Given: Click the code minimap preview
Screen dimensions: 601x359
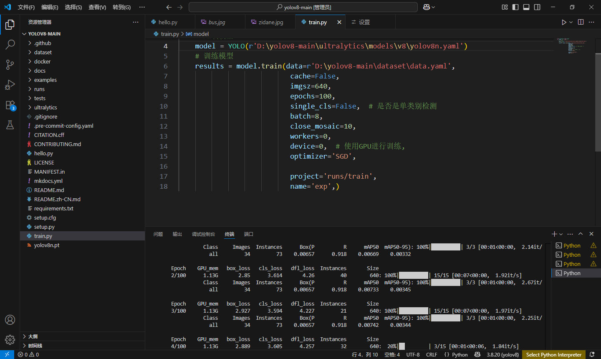Looking at the screenshot, I should tap(572, 45).
